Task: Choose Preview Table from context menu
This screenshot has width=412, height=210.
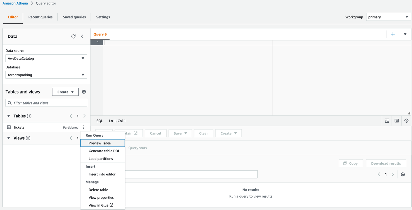Action: click(103, 143)
